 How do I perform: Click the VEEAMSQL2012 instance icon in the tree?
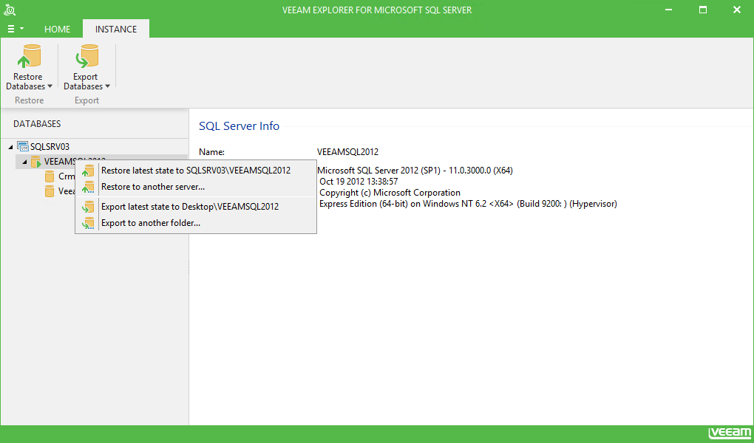point(36,162)
